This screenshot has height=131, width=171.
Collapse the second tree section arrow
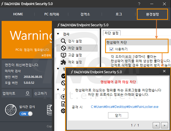coord(58,69)
